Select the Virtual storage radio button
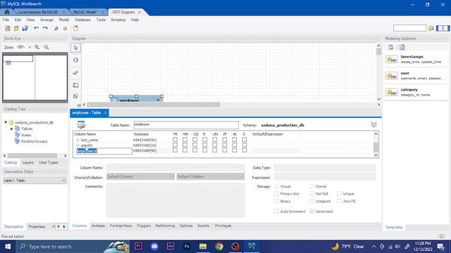The image size is (451, 253). (x=276, y=186)
